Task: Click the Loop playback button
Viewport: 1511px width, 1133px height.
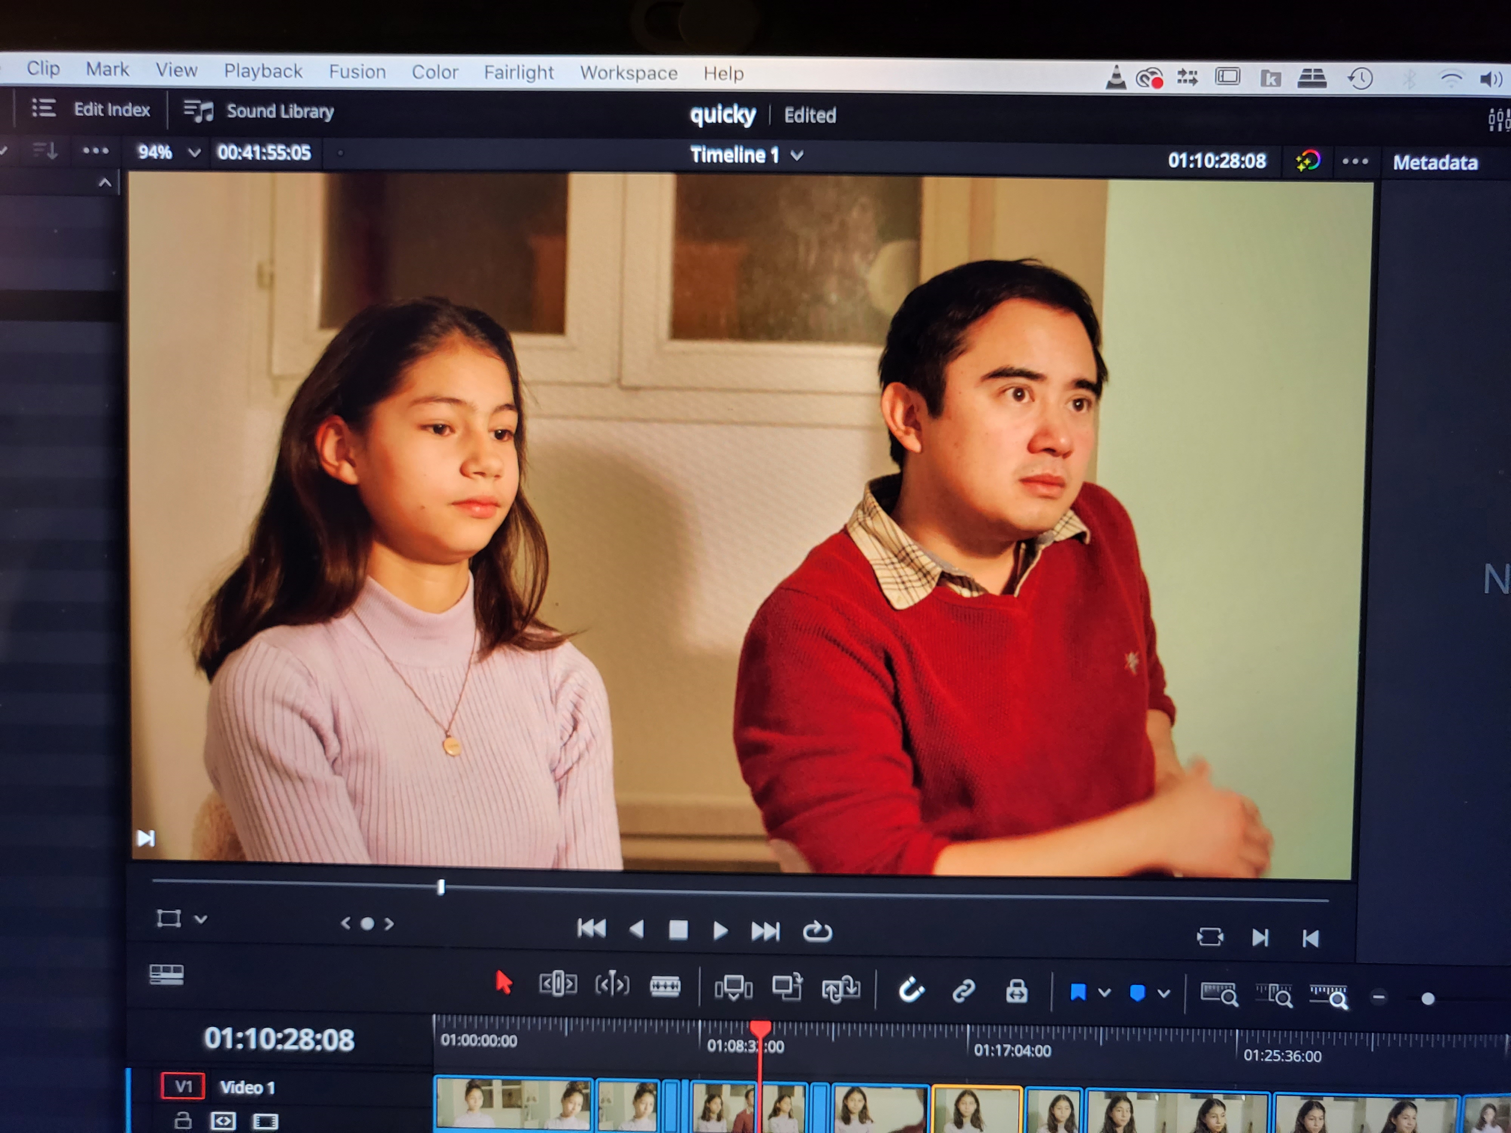Action: tap(816, 932)
